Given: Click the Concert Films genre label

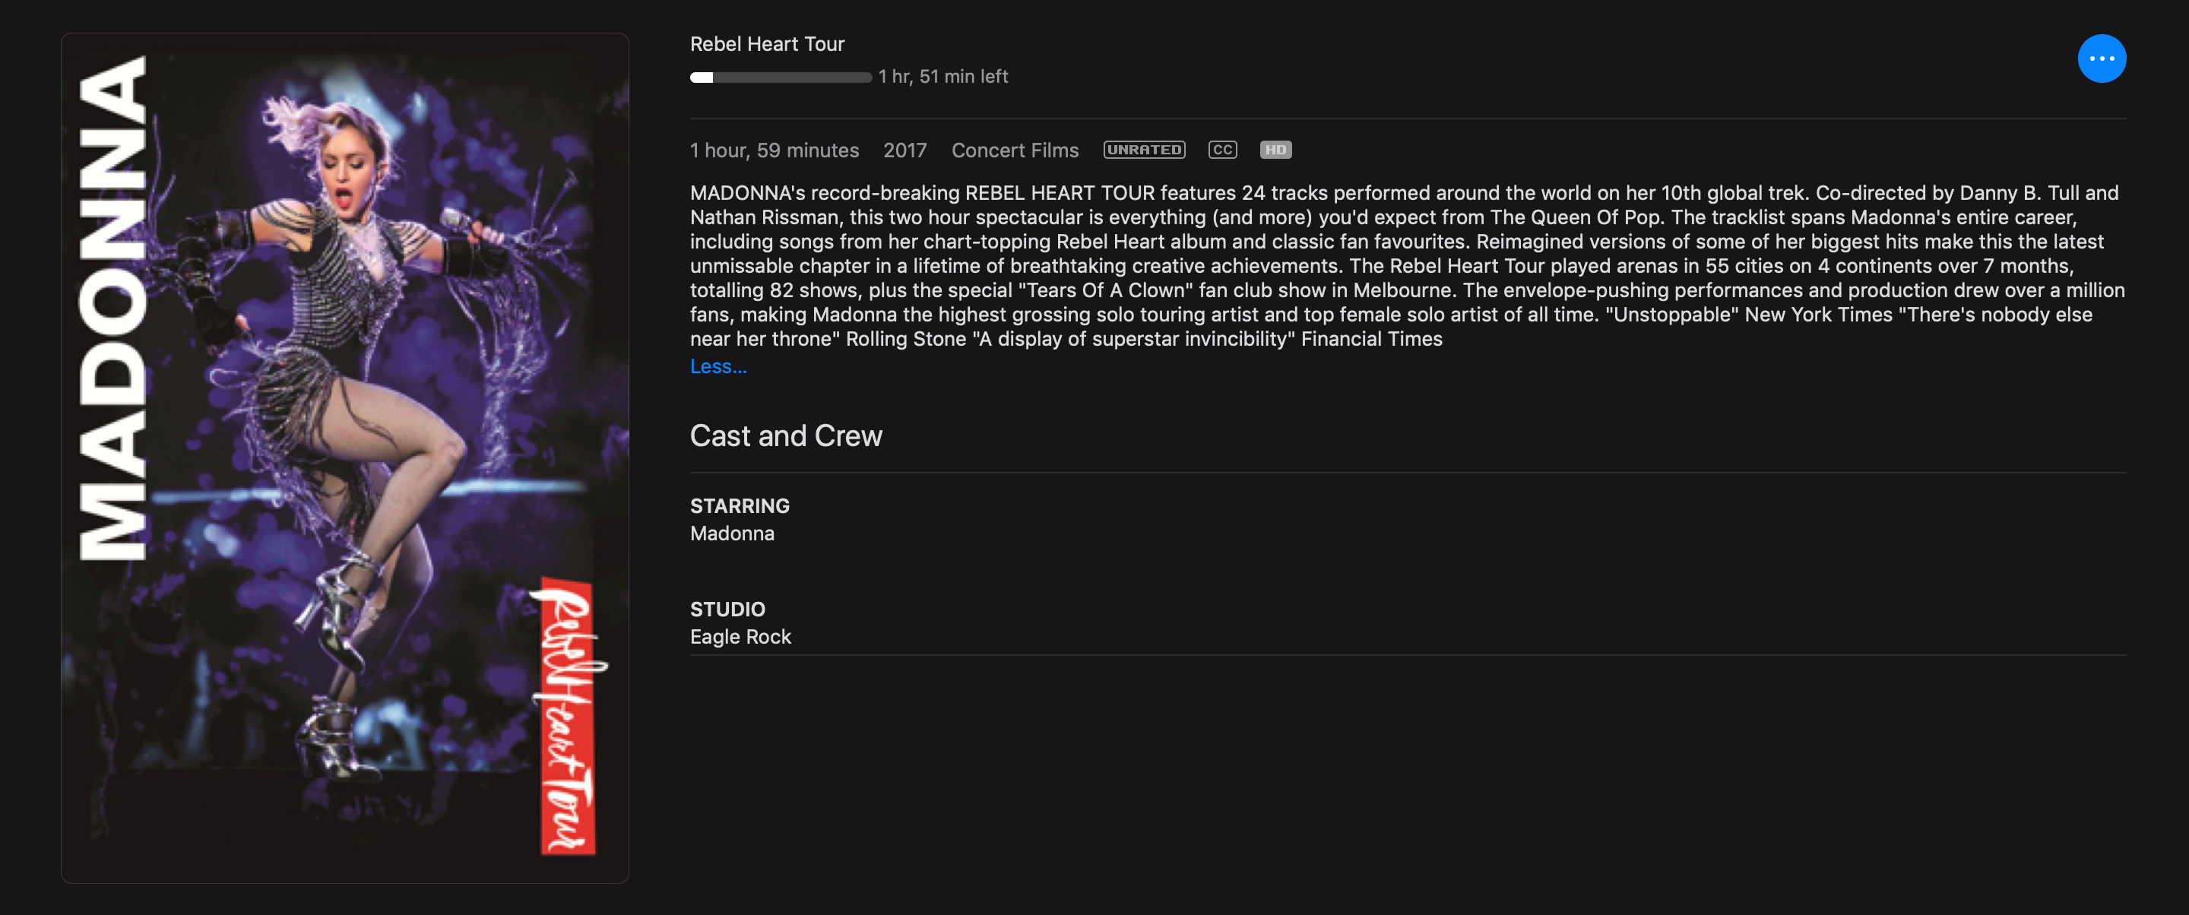Looking at the screenshot, I should click(x=1015, y=150).
